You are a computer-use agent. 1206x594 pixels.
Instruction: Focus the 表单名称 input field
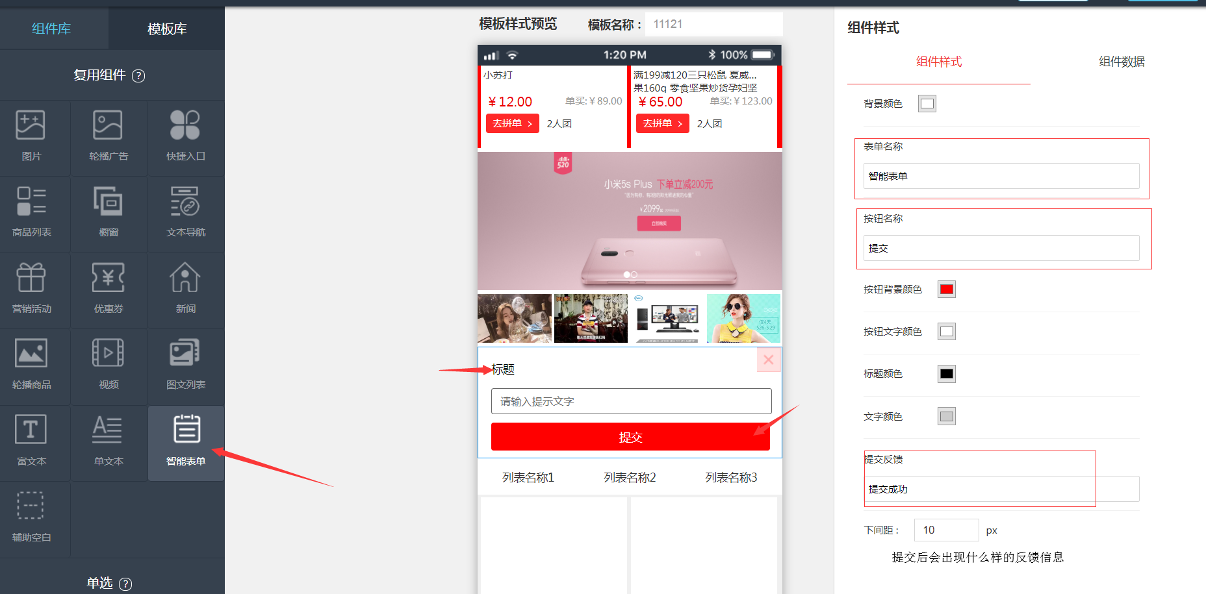pyautogui.click(x=1001, y=176)
